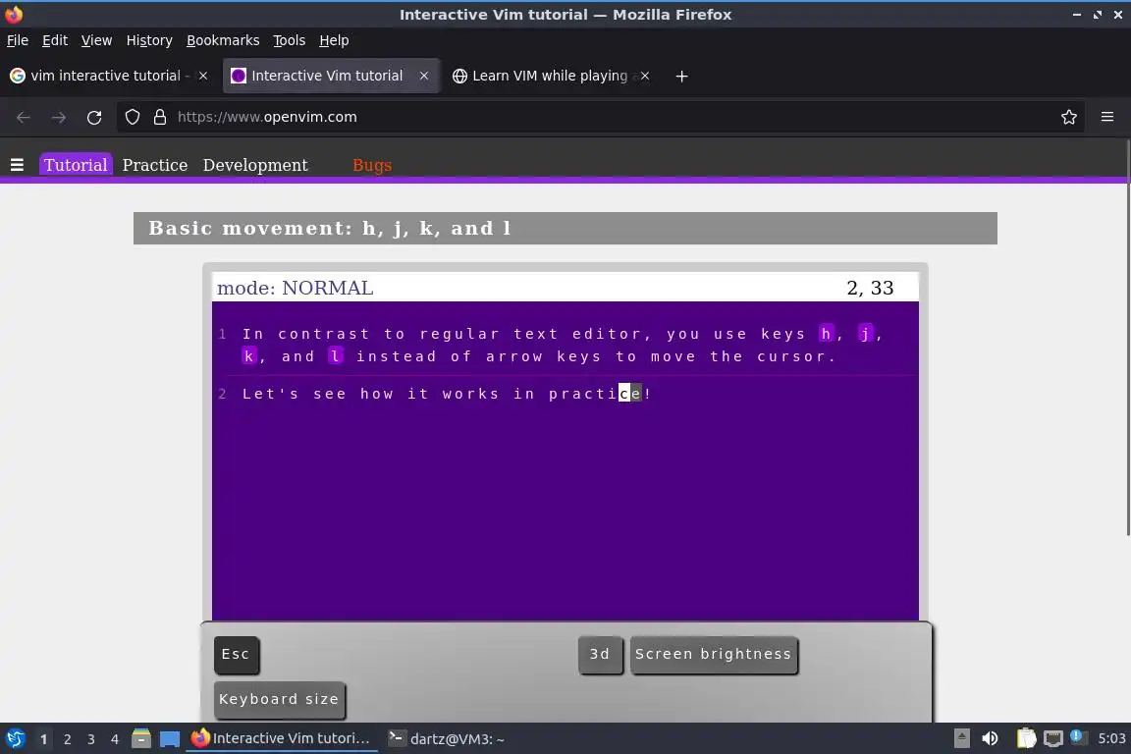Open the Help menu

[334, 40]
